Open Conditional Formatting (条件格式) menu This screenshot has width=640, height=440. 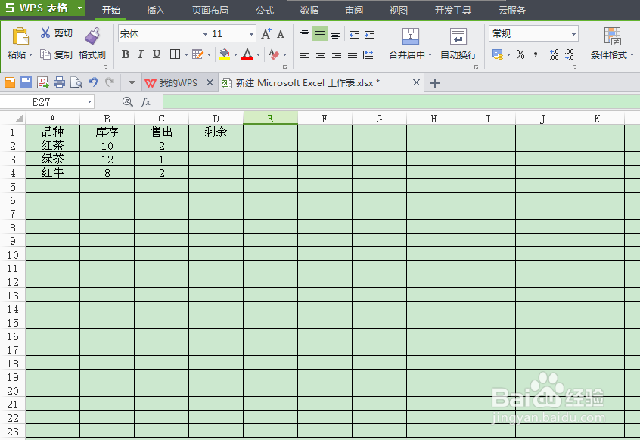612,44
